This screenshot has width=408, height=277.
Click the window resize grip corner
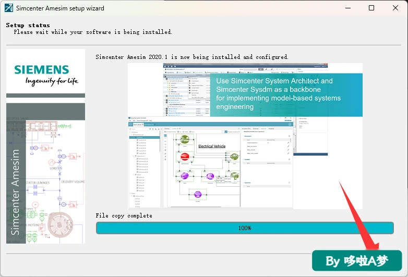point(404,273)
